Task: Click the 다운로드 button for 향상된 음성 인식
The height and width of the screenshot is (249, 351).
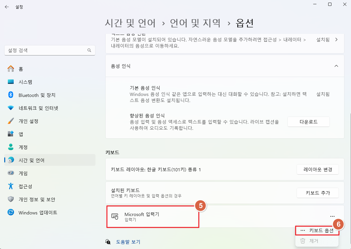Action: [x=308, y=121]
